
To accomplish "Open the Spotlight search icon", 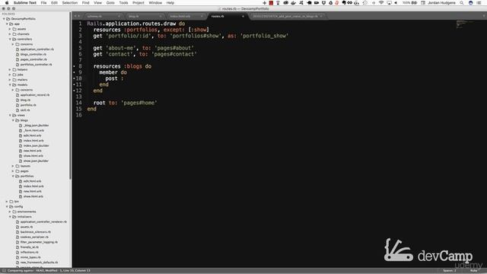I will point(462,3).
